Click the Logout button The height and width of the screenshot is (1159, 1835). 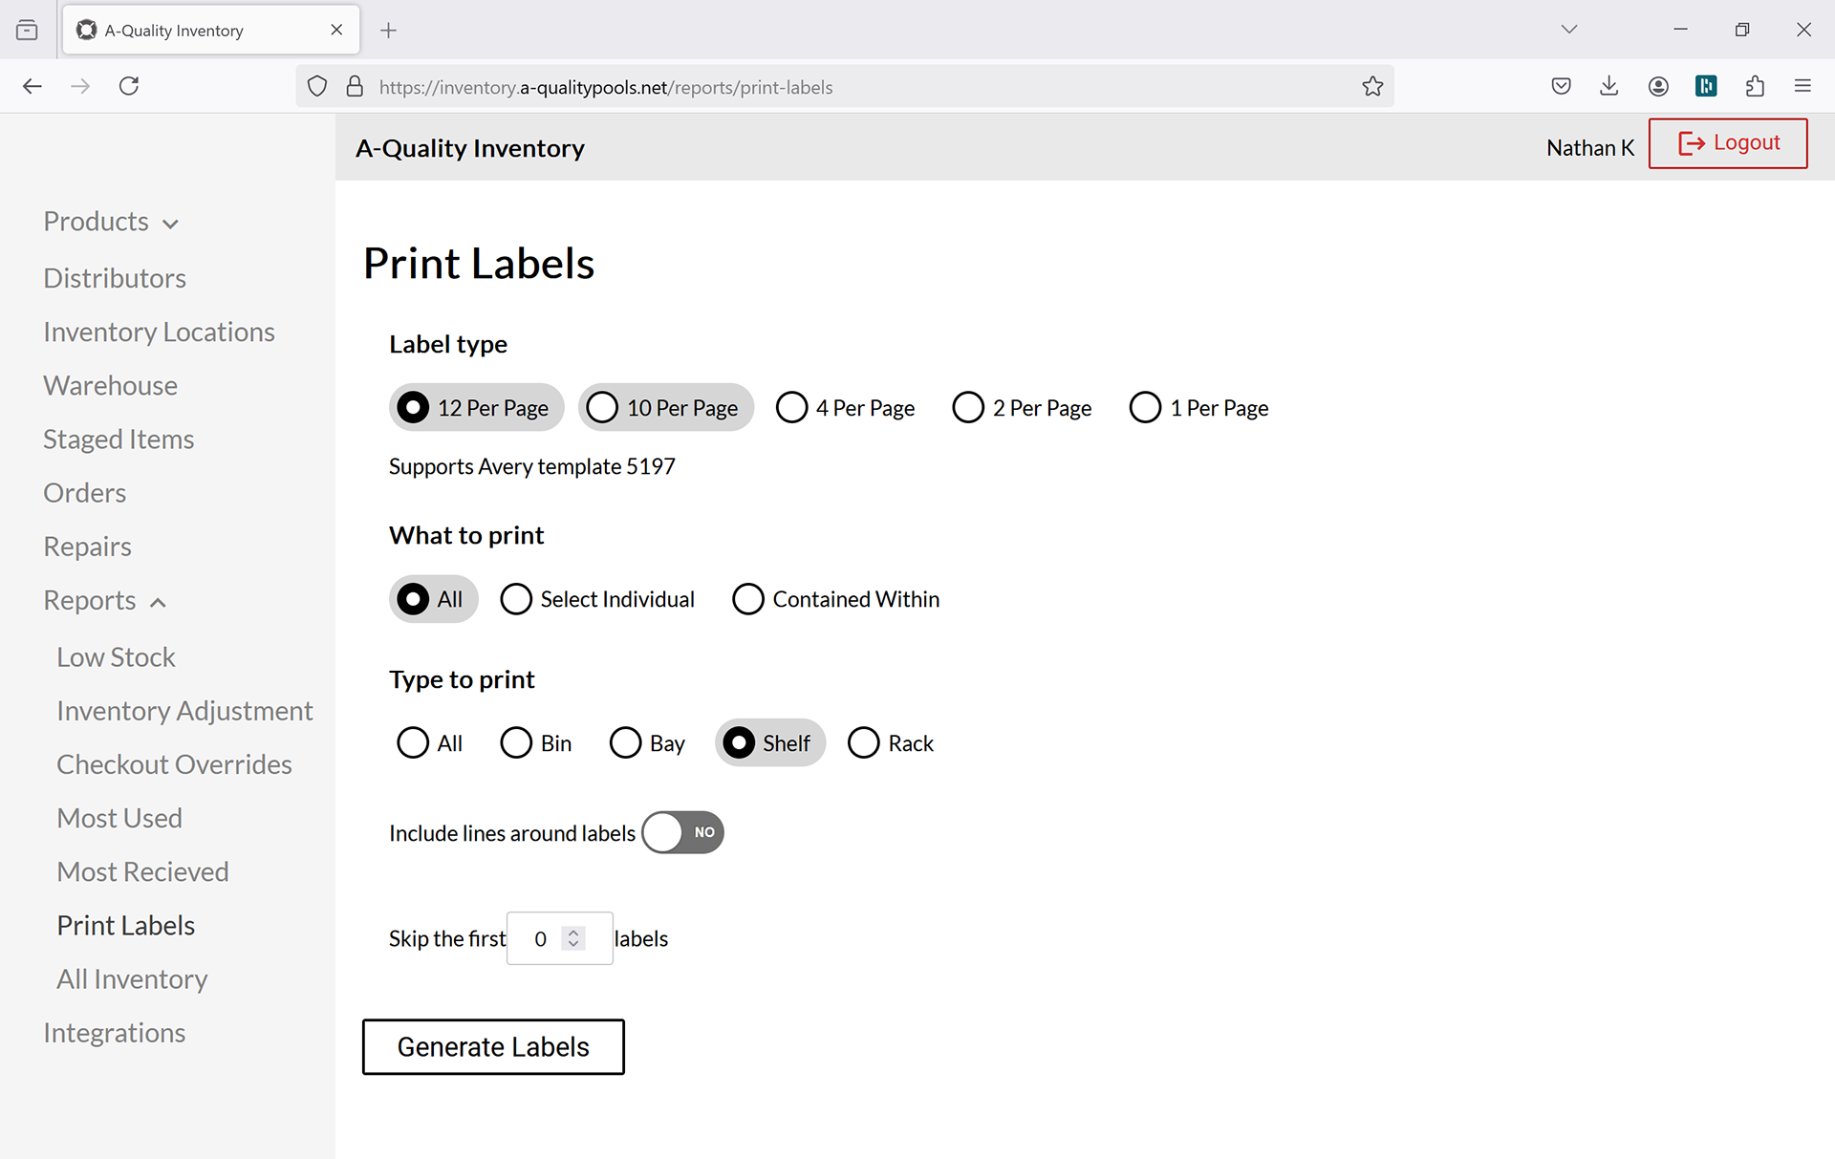1728,143
